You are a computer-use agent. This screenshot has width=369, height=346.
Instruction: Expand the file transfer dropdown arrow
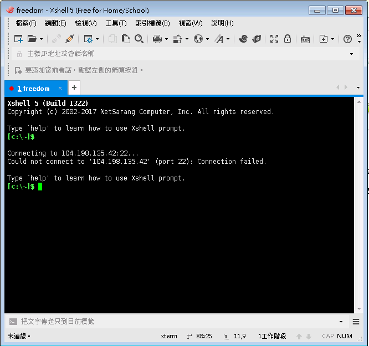coord(187,39)
